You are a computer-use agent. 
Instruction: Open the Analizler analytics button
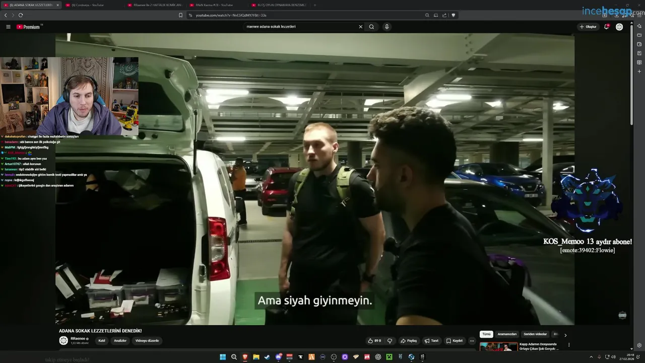pyautogui.click(x=120, y=341)
